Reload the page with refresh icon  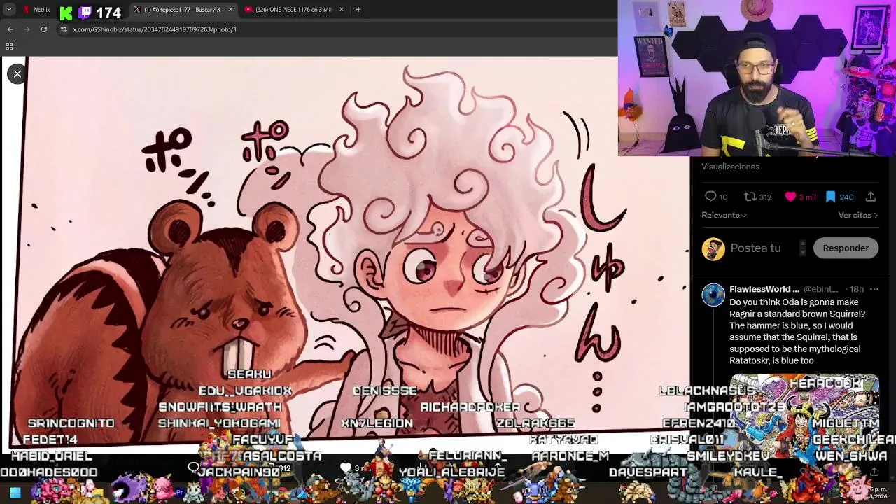pos(43,29)
